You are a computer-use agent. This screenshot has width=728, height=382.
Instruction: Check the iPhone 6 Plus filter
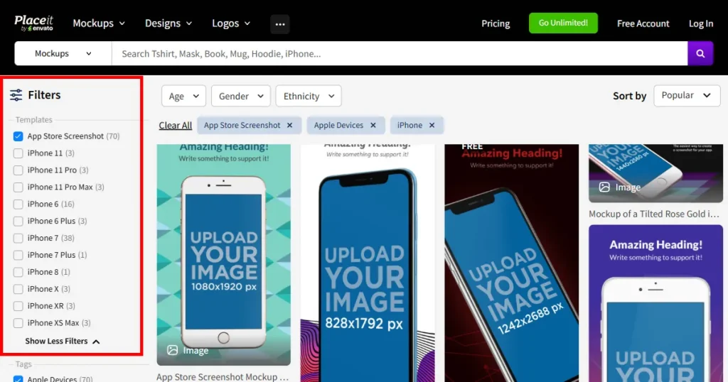tap(18, 221)
